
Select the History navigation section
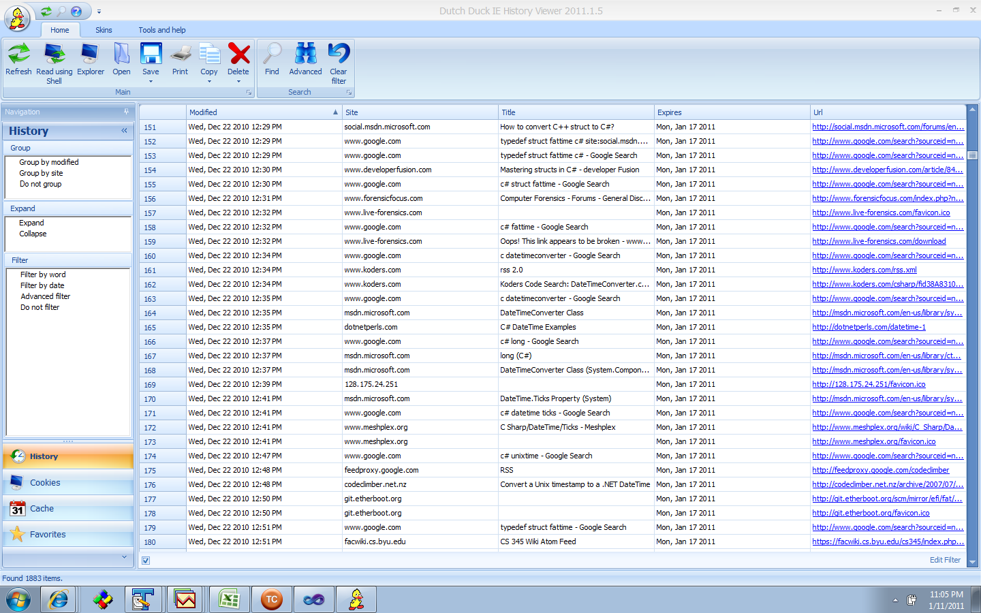click(x=67, y=456)
